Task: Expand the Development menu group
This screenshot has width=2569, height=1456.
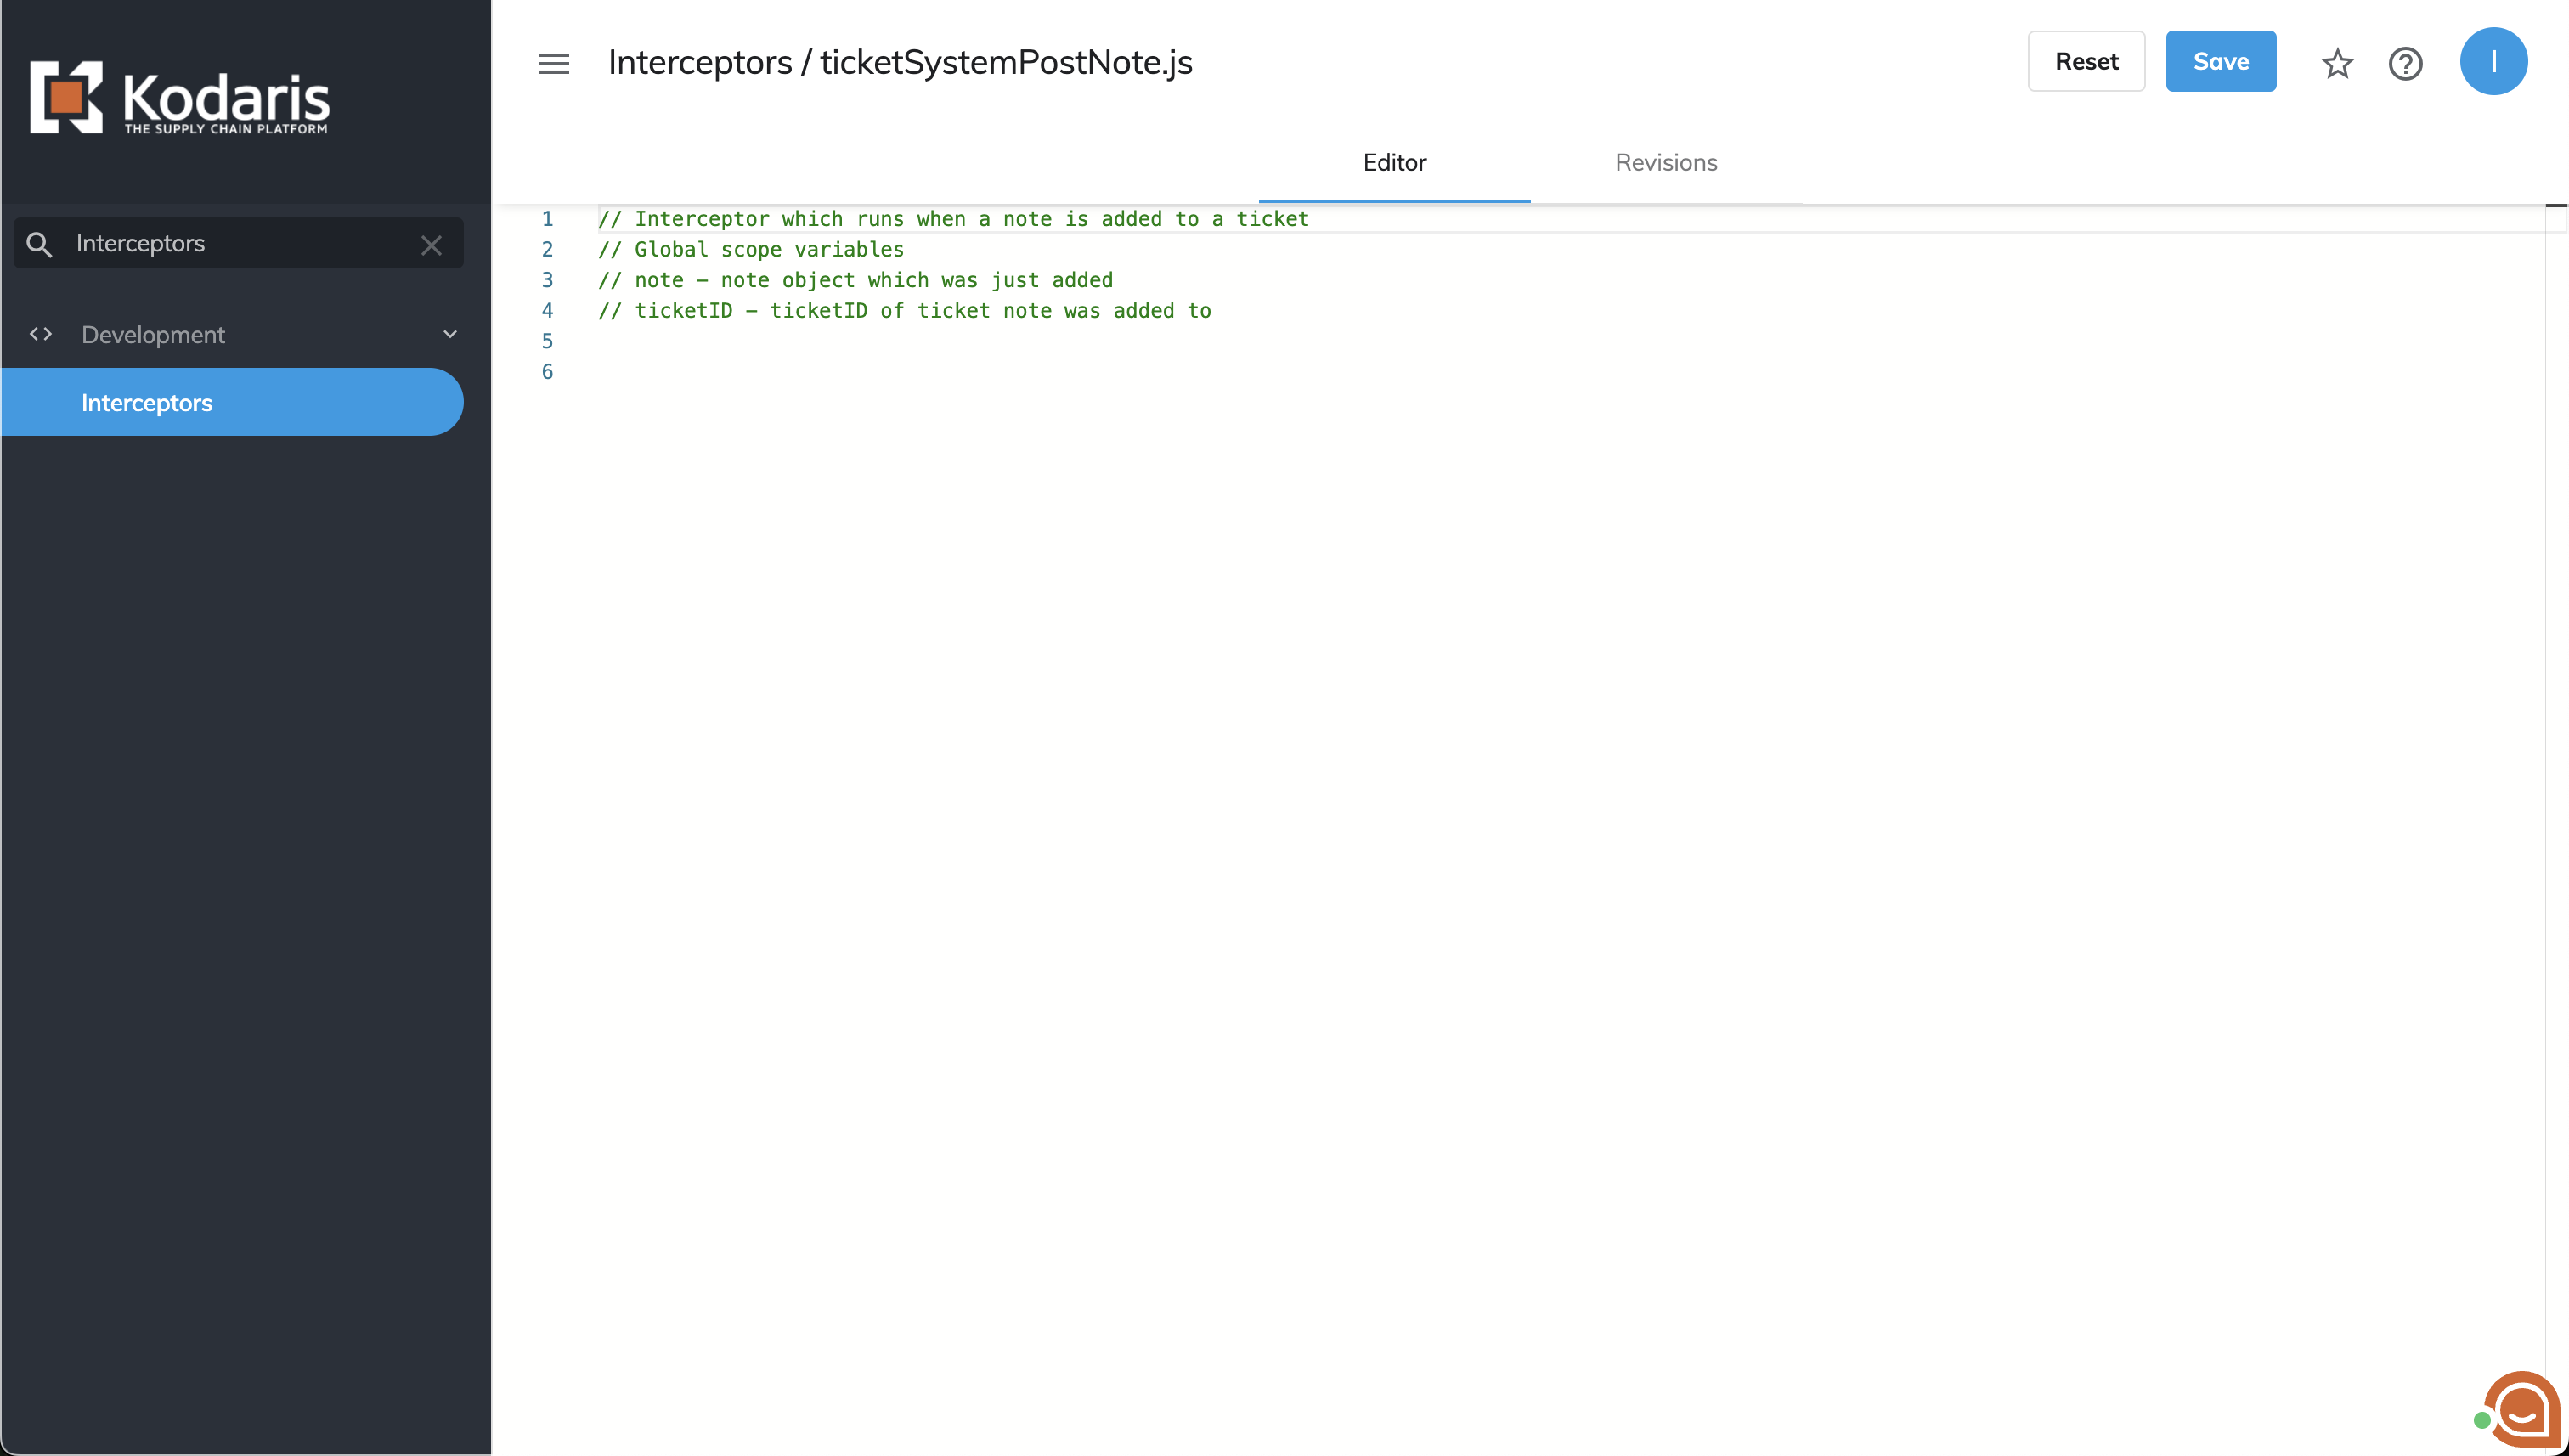Action: click(x=153, y=335)
